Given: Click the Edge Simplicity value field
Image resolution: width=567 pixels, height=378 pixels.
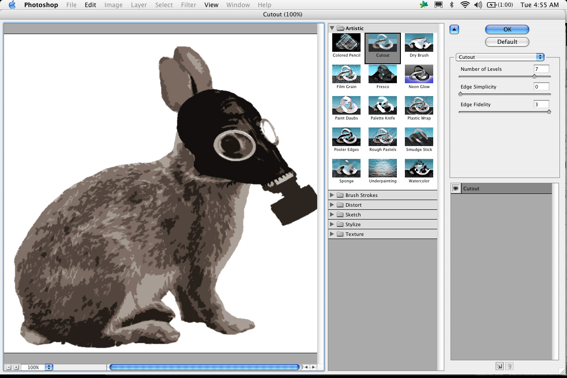Looking at the screenshot, I should point(541,87).
